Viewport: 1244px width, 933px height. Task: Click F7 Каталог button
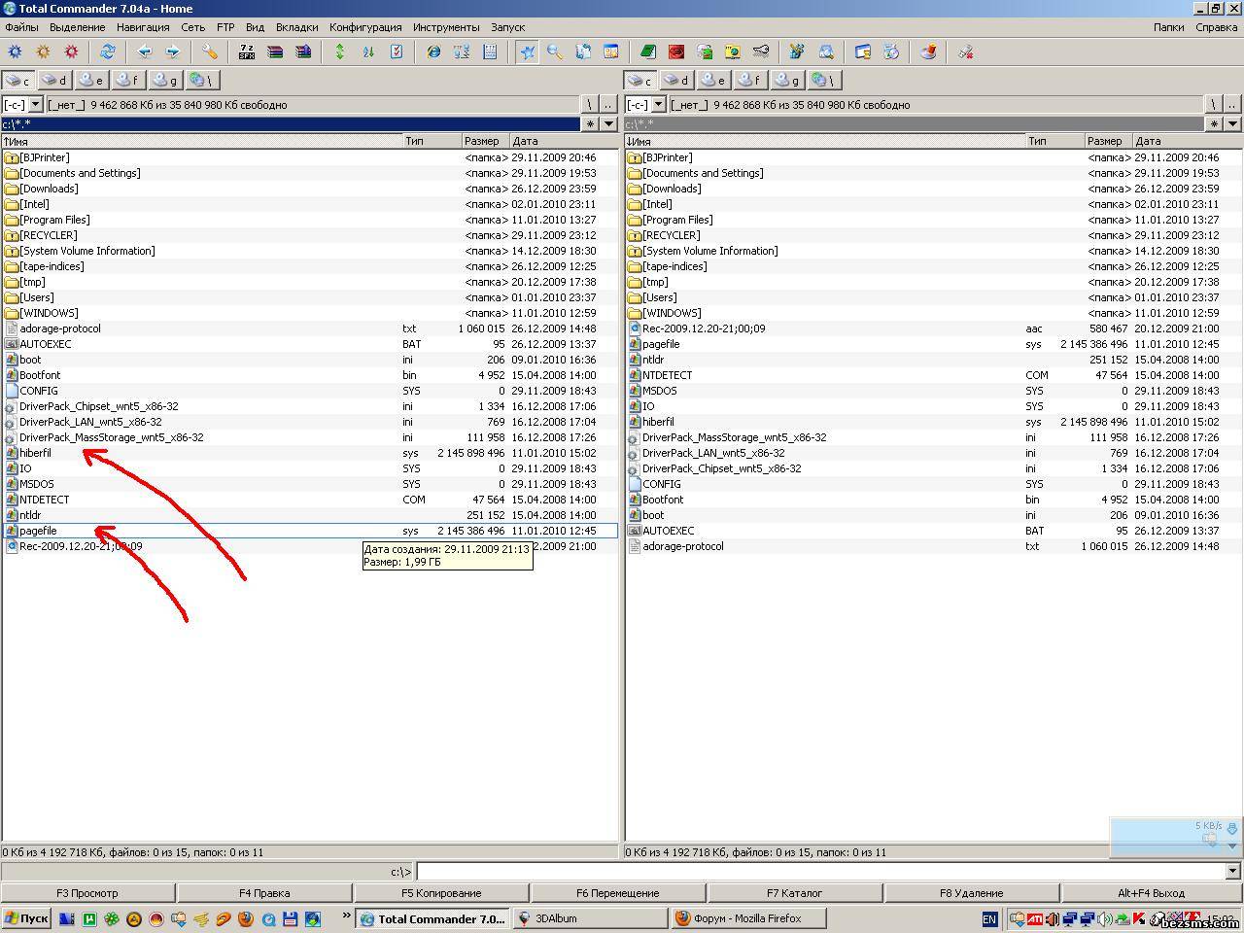point(795,893)
